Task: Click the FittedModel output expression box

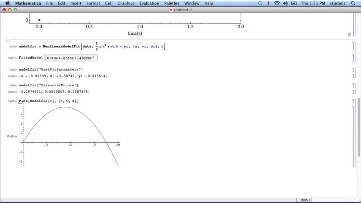Action: point(71,58)
